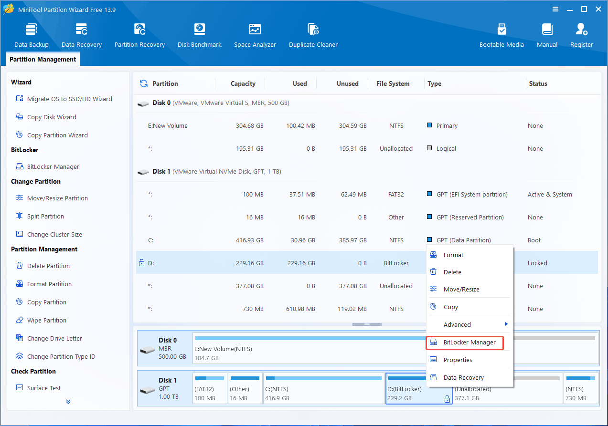608x426 pixels.
Task: Click C:(NTFS) 416.9 GB block in disk map
Action: click(324, 388)
